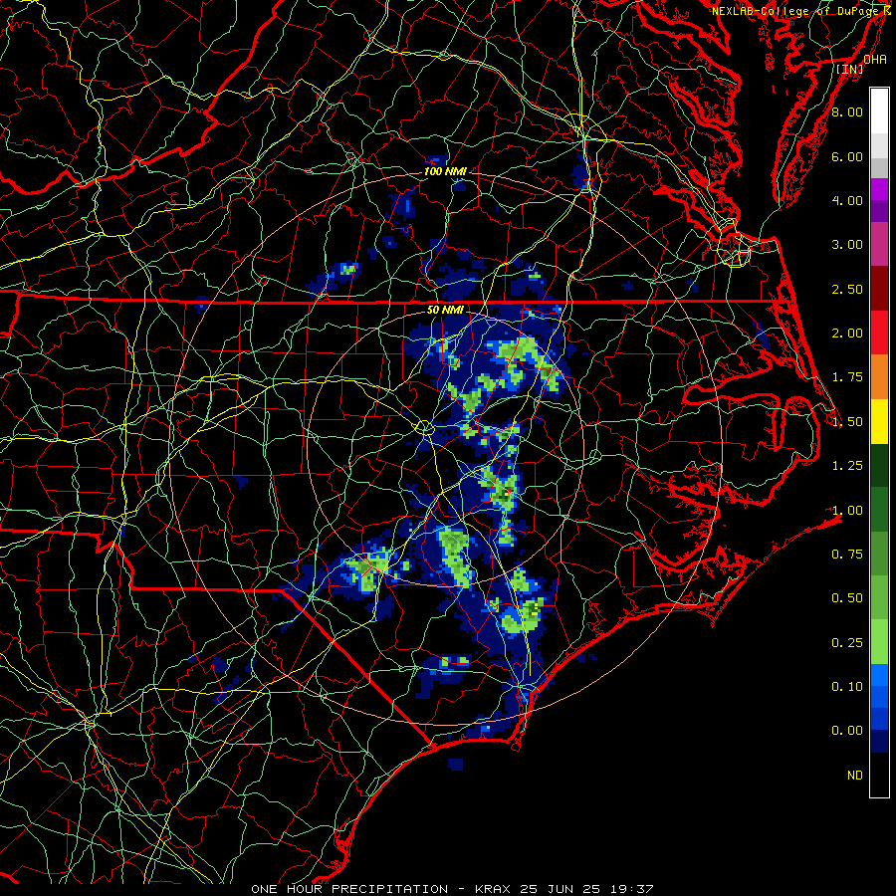Click the ONE HOUR PRECIPITATION title text
896x896 pixels.
click(349, 889)
